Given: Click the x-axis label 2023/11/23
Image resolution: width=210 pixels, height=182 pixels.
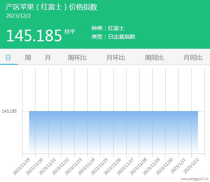Looking at the screenshot, I should pos(73,166).
